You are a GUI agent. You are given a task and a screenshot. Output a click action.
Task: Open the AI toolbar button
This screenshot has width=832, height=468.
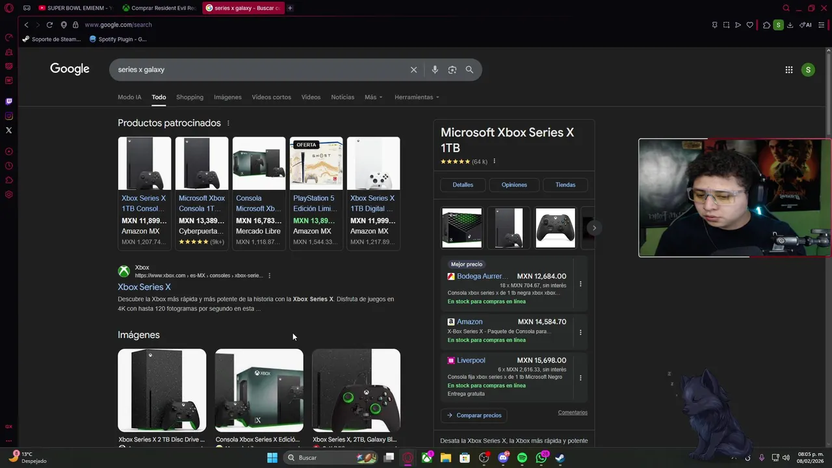(x=805, y=25)
